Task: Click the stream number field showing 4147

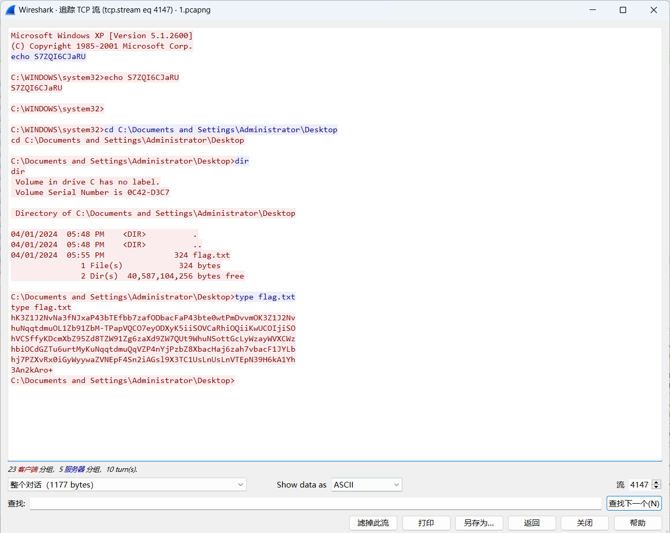Action: click(x=639, y=485)
